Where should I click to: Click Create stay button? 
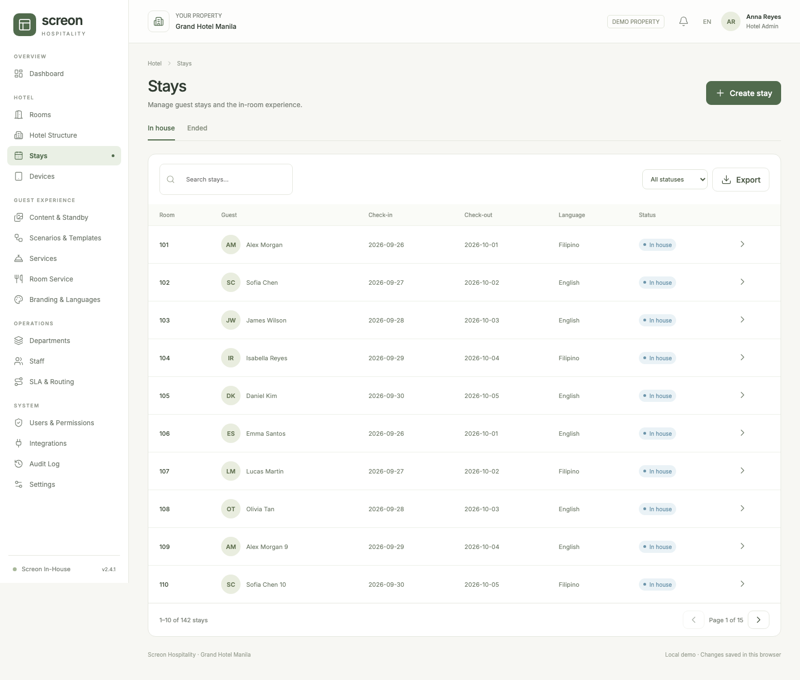(743, 93)
